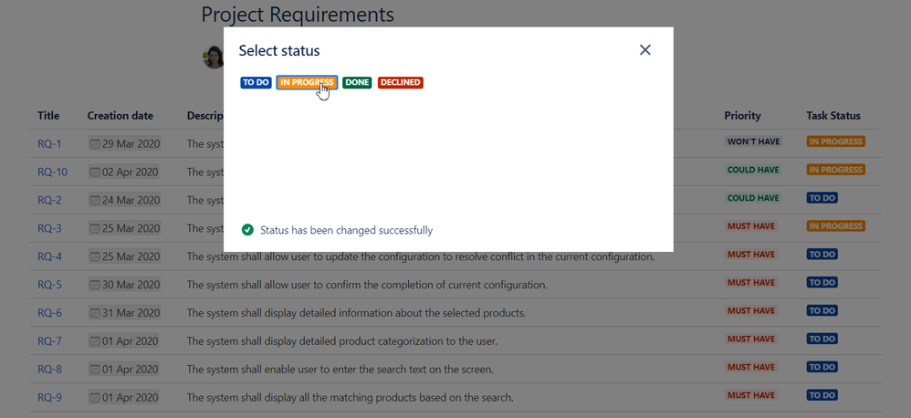
Task: Click calendar icon beside 24 Mar 2020
Action: 95,200
